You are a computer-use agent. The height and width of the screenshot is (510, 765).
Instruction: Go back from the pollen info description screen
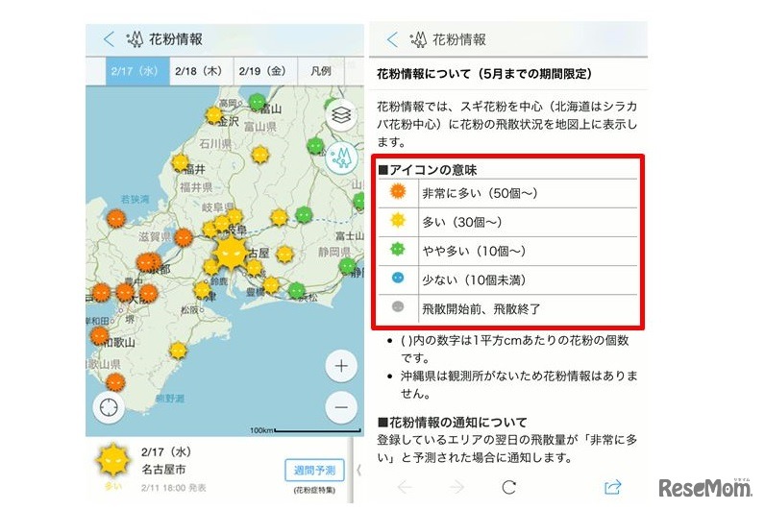[x=392, y=39]
